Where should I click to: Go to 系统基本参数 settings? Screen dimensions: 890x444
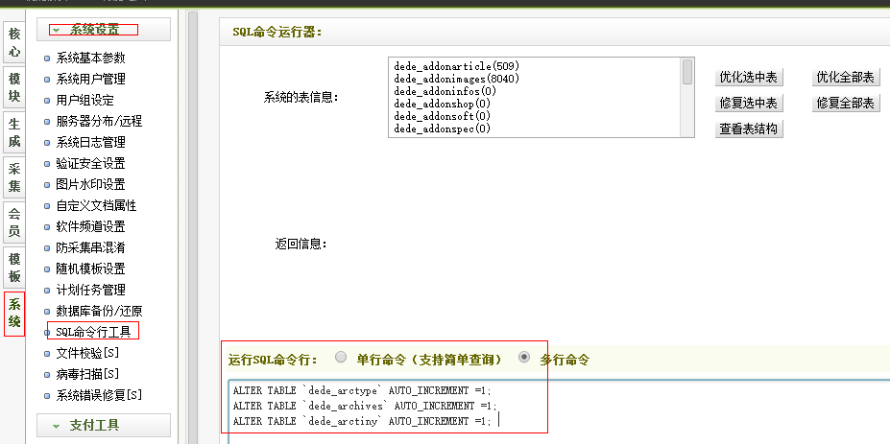(x=90, y=58)
